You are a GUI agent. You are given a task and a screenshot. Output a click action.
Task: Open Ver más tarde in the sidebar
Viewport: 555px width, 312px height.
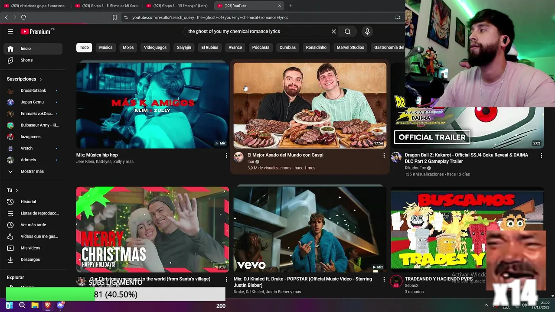(x=33, y=225)
